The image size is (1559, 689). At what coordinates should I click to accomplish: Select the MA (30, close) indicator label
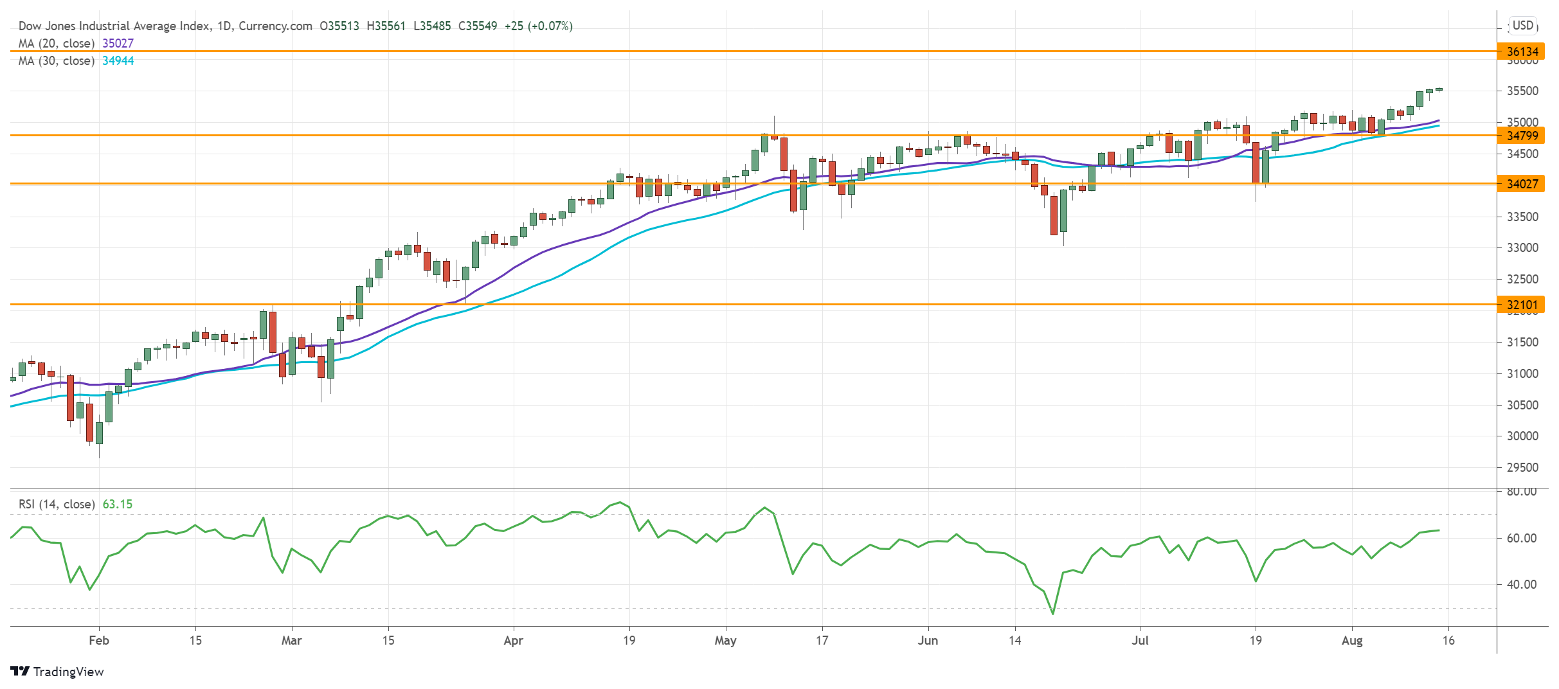pyautogui.click(x=57, y=60)
